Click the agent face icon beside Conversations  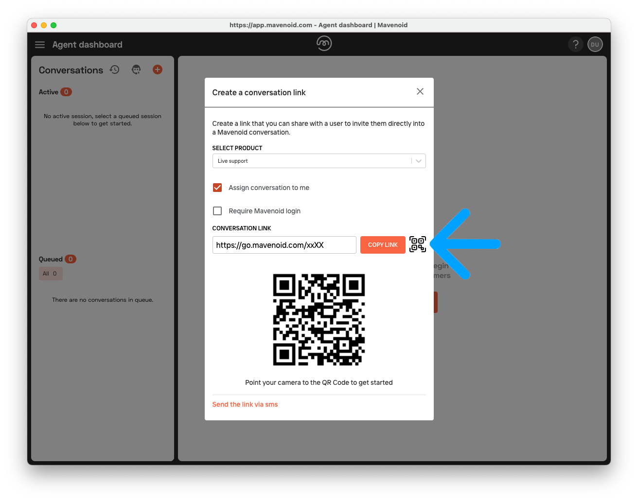tap(136, 69)
